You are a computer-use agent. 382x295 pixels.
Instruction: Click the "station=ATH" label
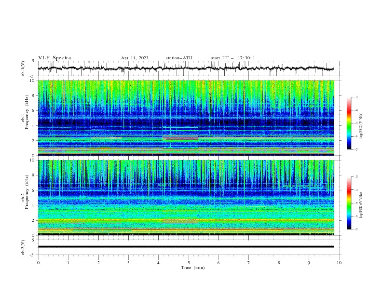179,58
